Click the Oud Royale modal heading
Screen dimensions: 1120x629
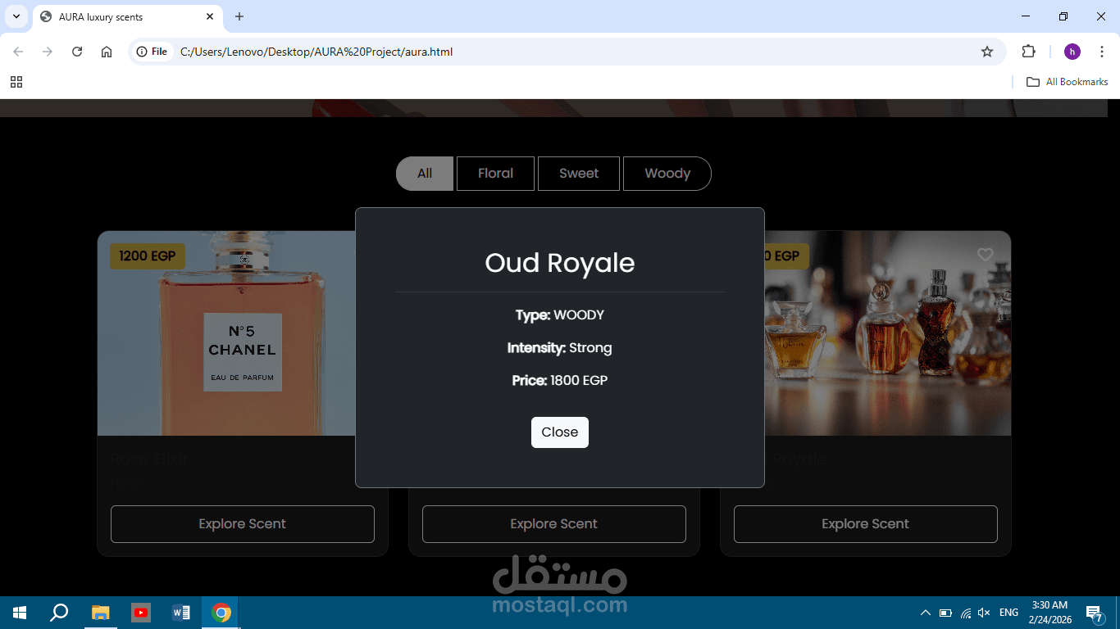click(560, 263)
